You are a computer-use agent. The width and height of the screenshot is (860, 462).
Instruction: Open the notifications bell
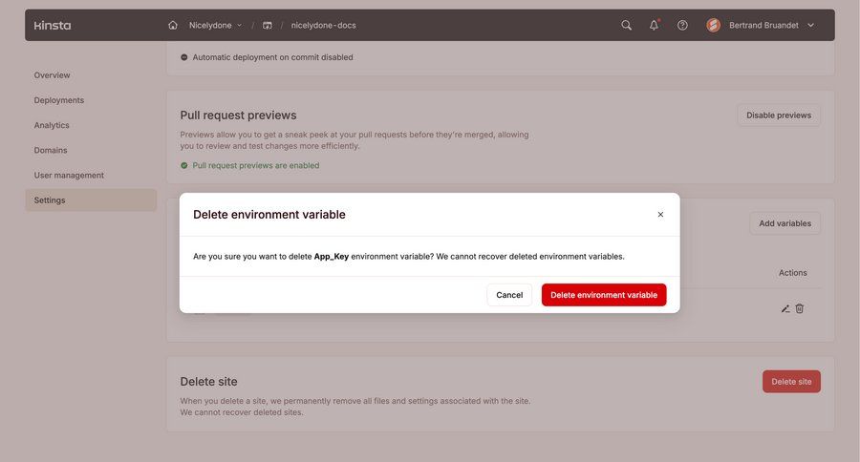pyautogui.click(x=654, y=25)
